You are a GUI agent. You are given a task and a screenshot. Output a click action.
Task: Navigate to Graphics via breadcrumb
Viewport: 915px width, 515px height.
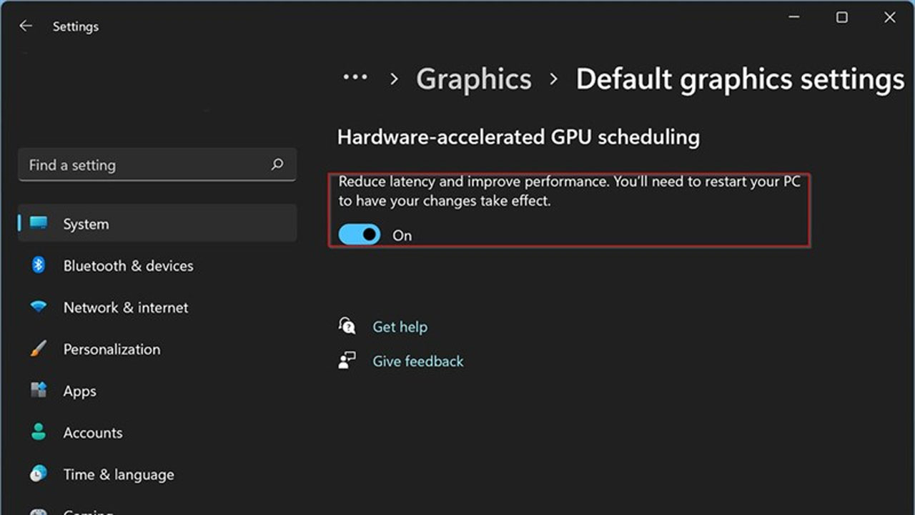pyautogui.click(x=473, y=79)
